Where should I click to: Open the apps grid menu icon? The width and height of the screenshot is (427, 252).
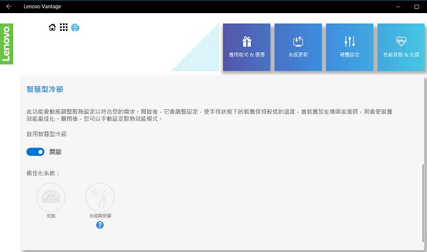pos(63,27)
